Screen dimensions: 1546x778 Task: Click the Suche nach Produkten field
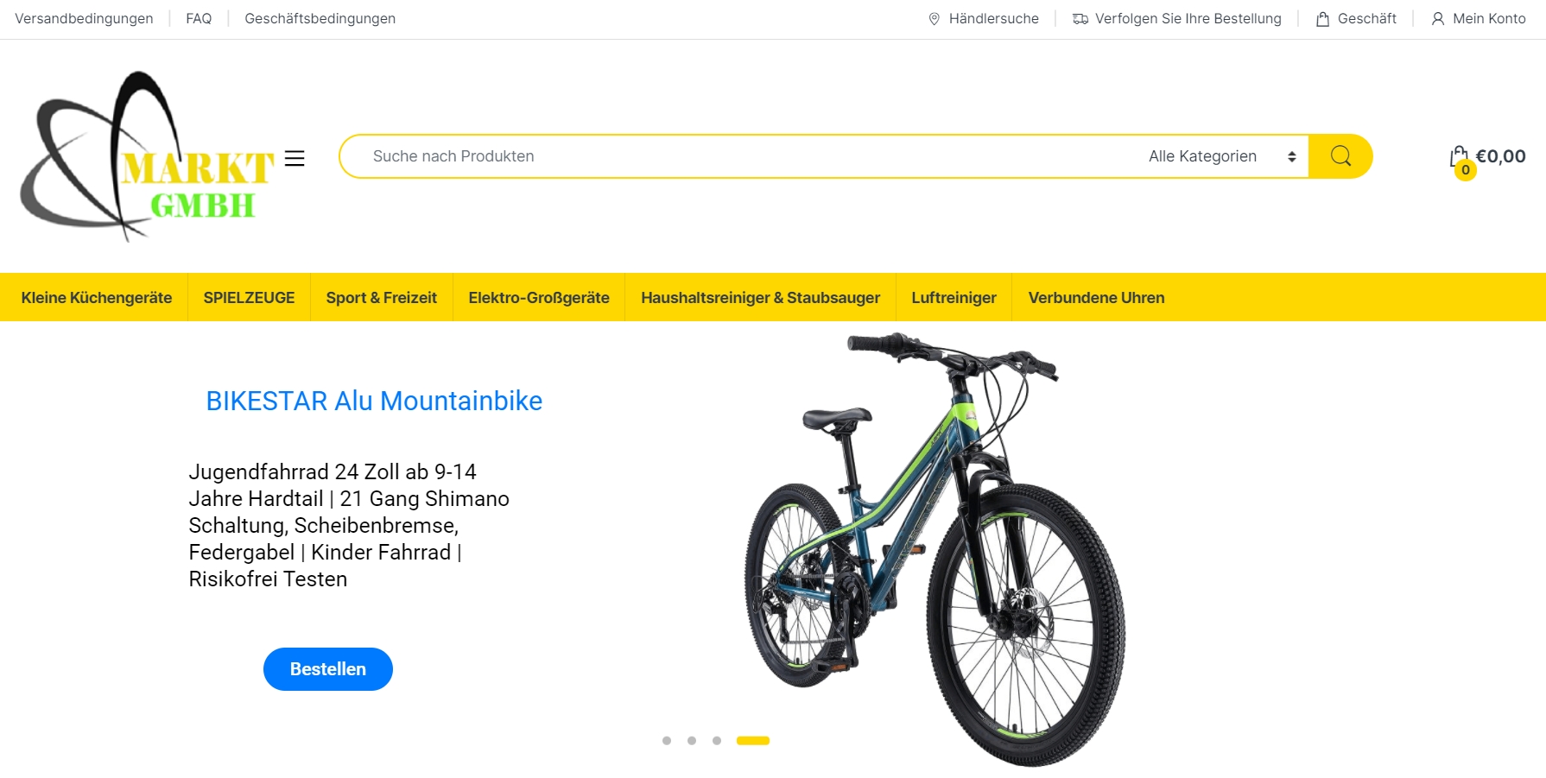click(x=743, y=156)
